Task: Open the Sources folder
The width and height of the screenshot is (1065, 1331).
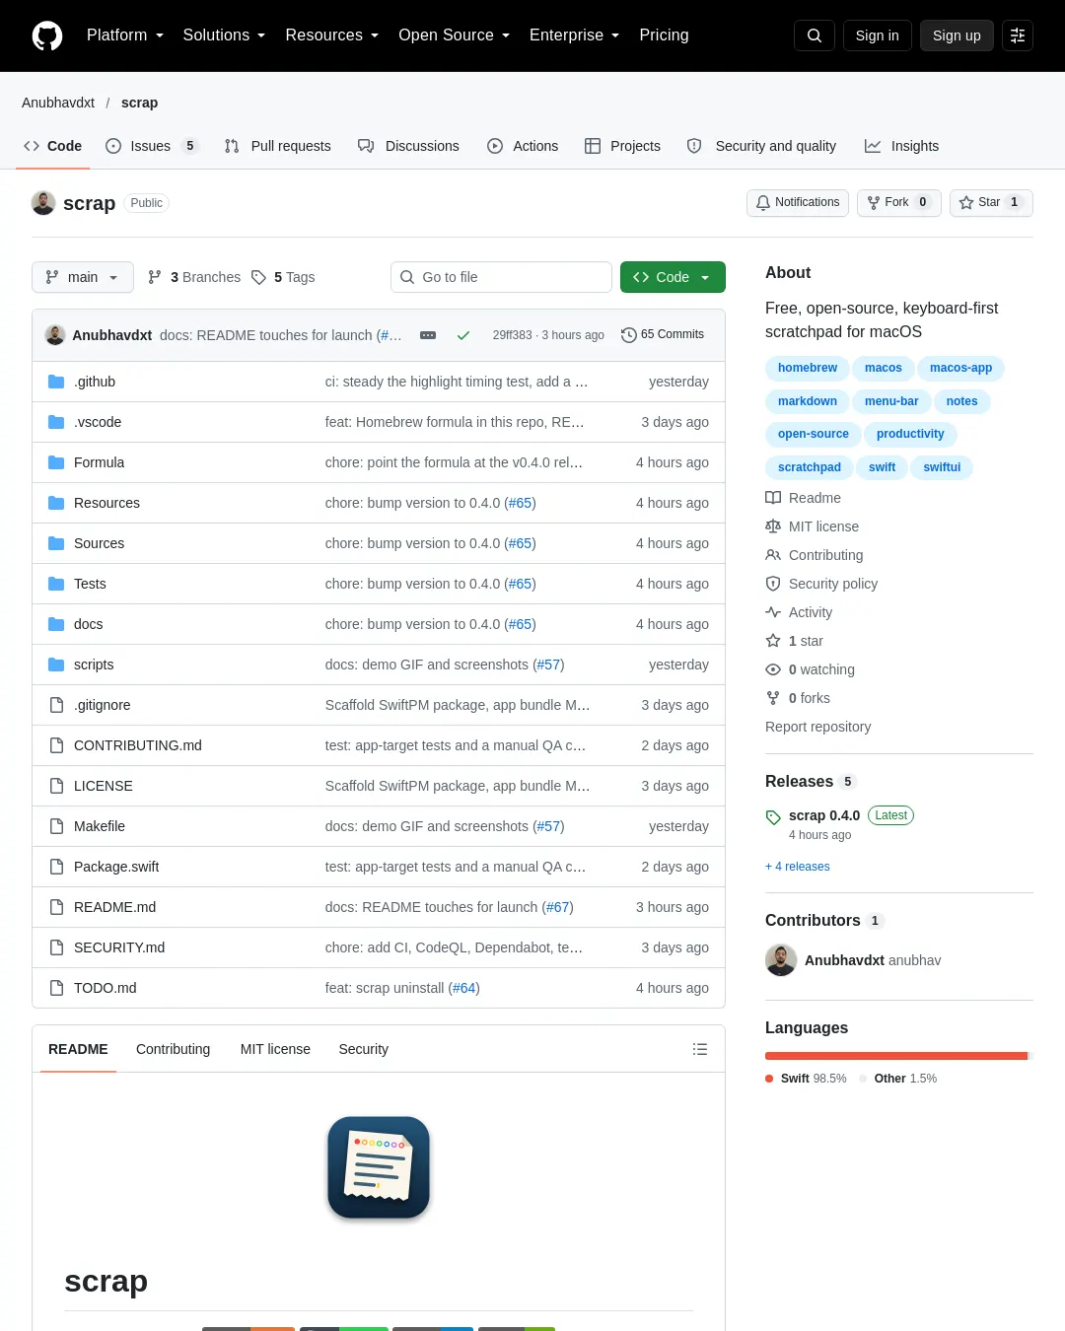Action: pos(99,543)
